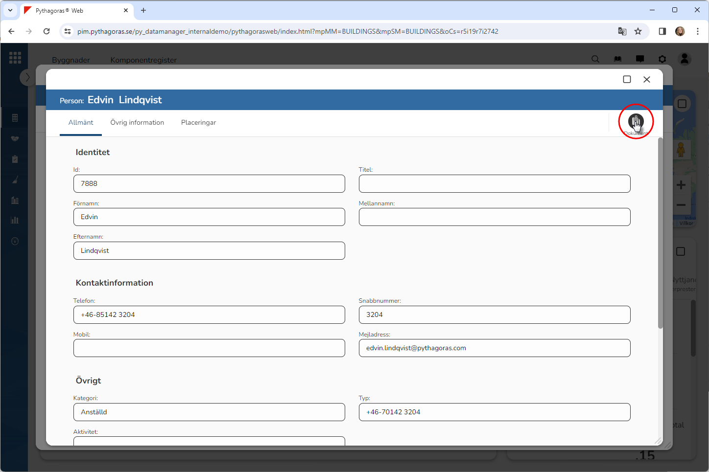
Task: Click the magnifying glass search icon
Action: click(595, 59)
